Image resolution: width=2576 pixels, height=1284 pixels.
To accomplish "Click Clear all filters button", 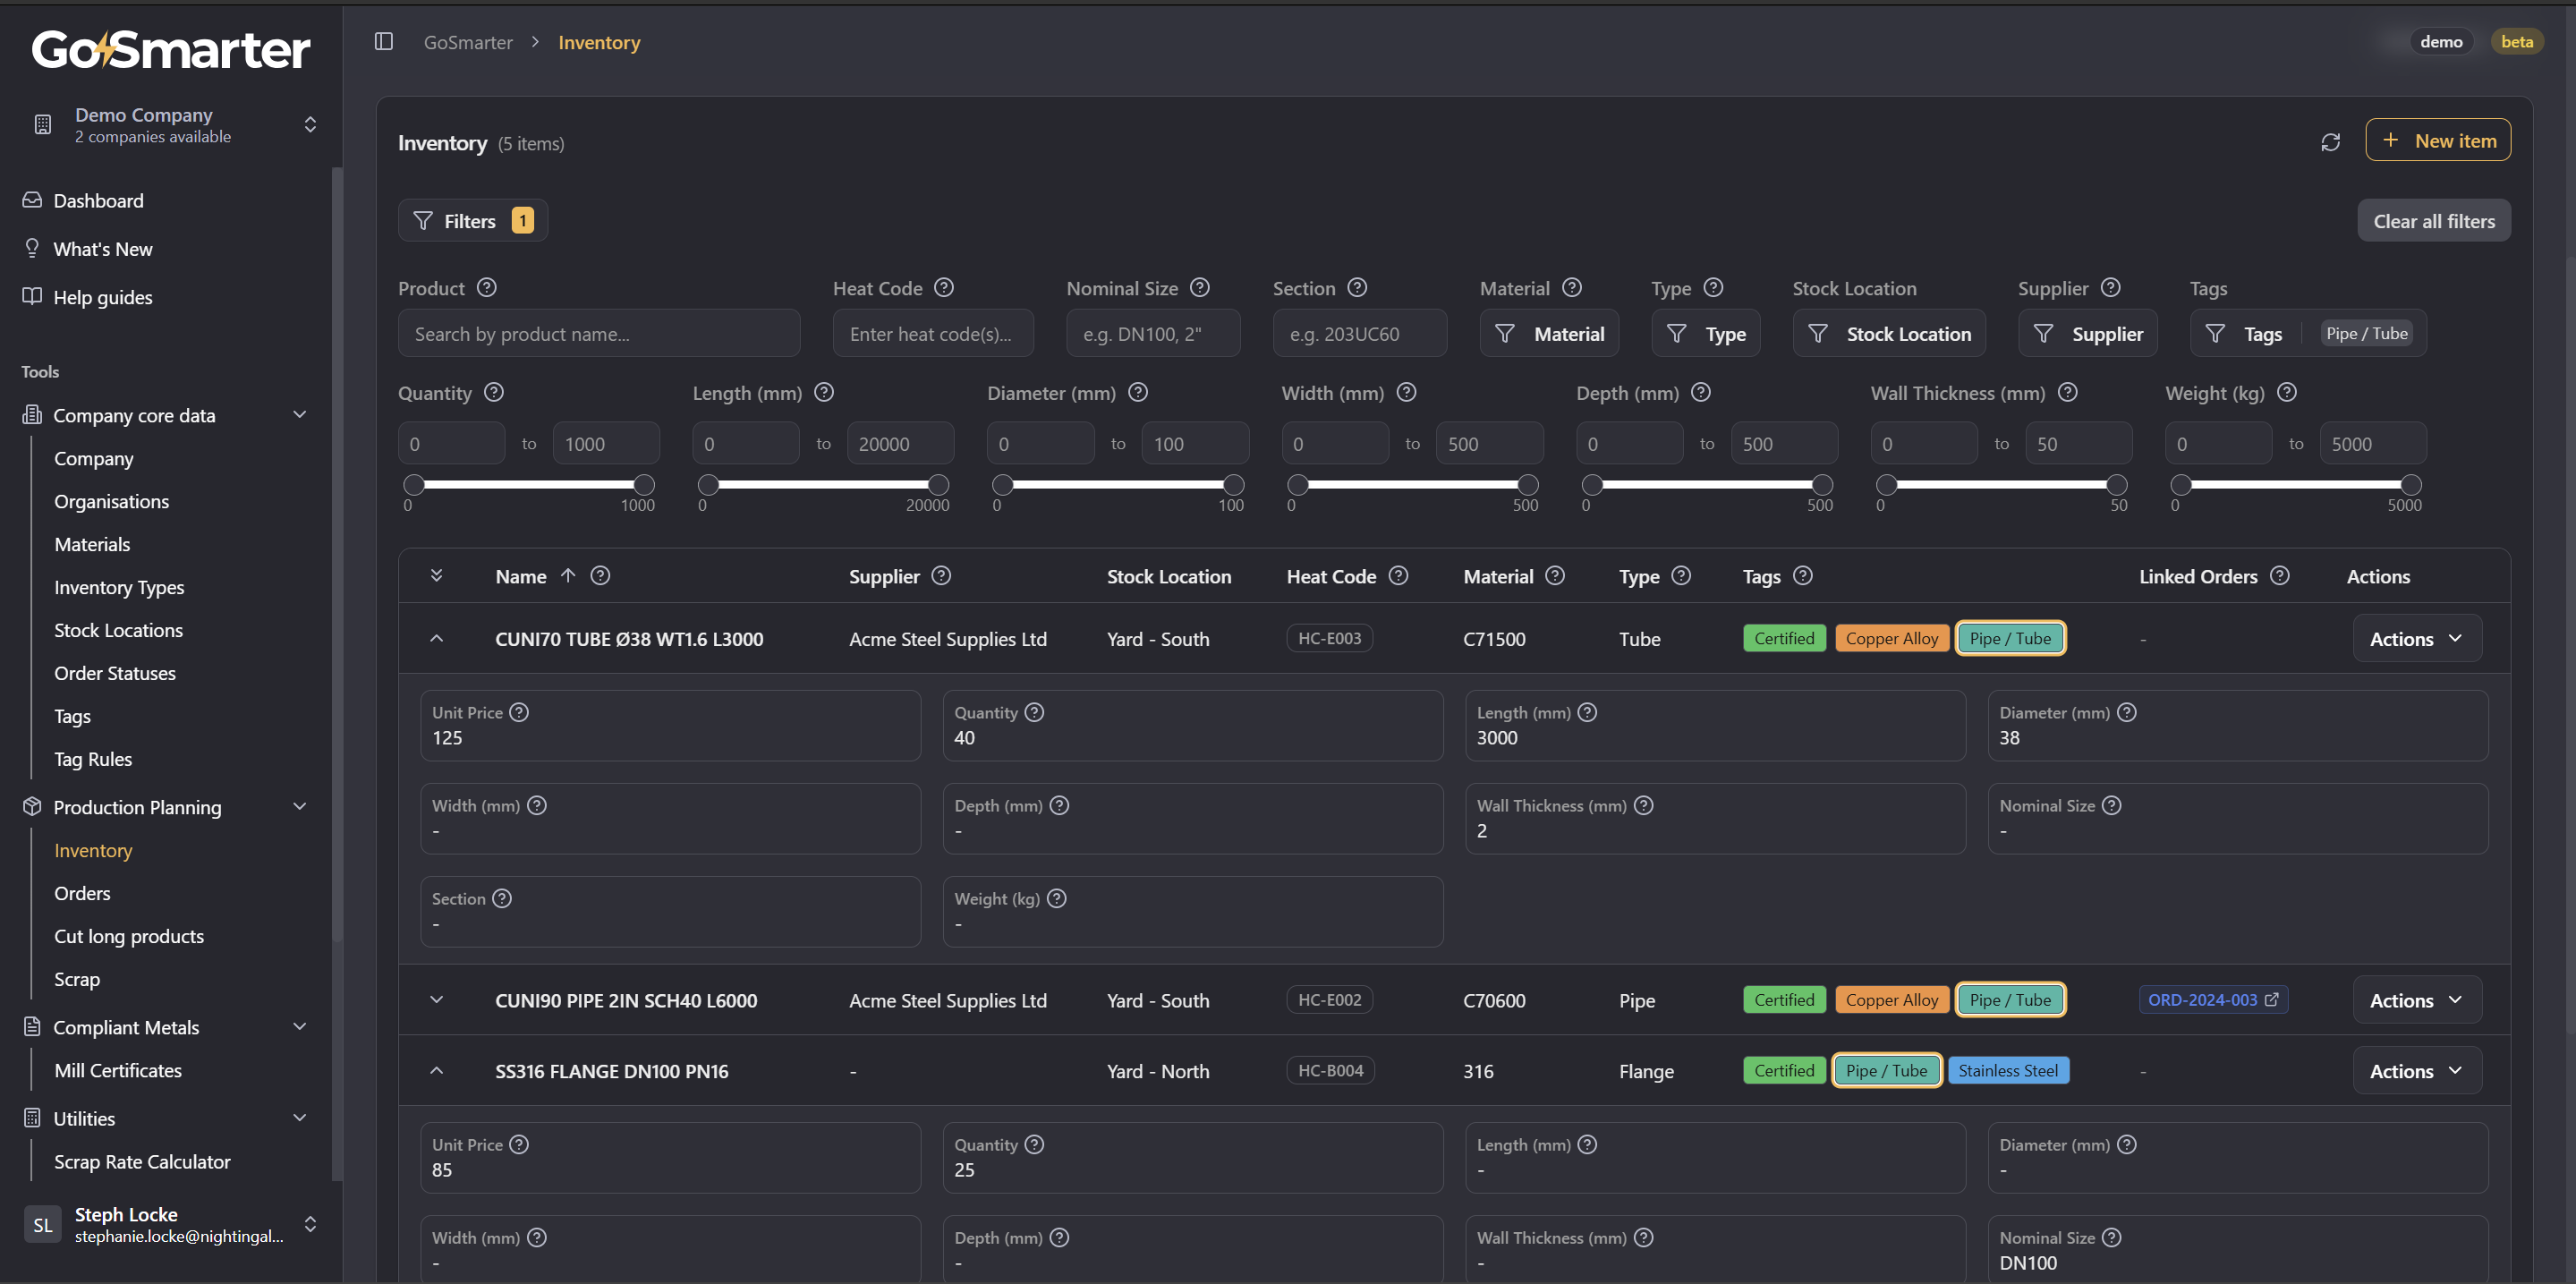I will (2434, 221).
